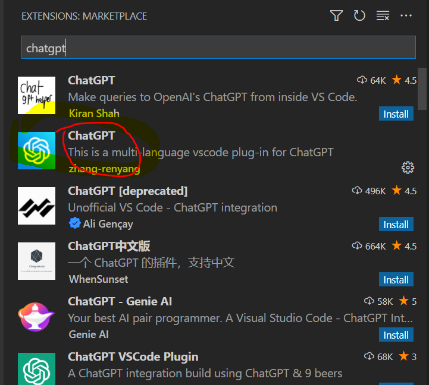This screenshot has width=429, height=385.
Task: Open the ChatGPT中文版 extension icon
Action: [x=36, y=261]
